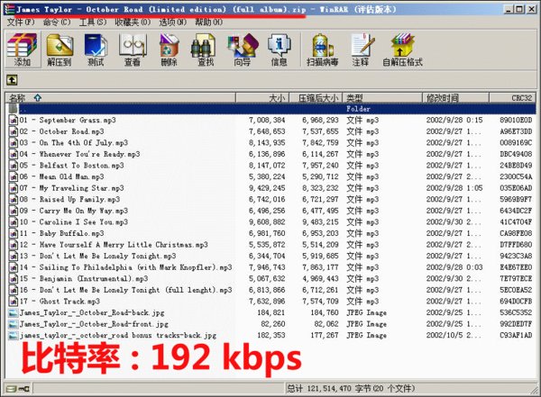Click the Delete (删除) toolbar icon

169,50
